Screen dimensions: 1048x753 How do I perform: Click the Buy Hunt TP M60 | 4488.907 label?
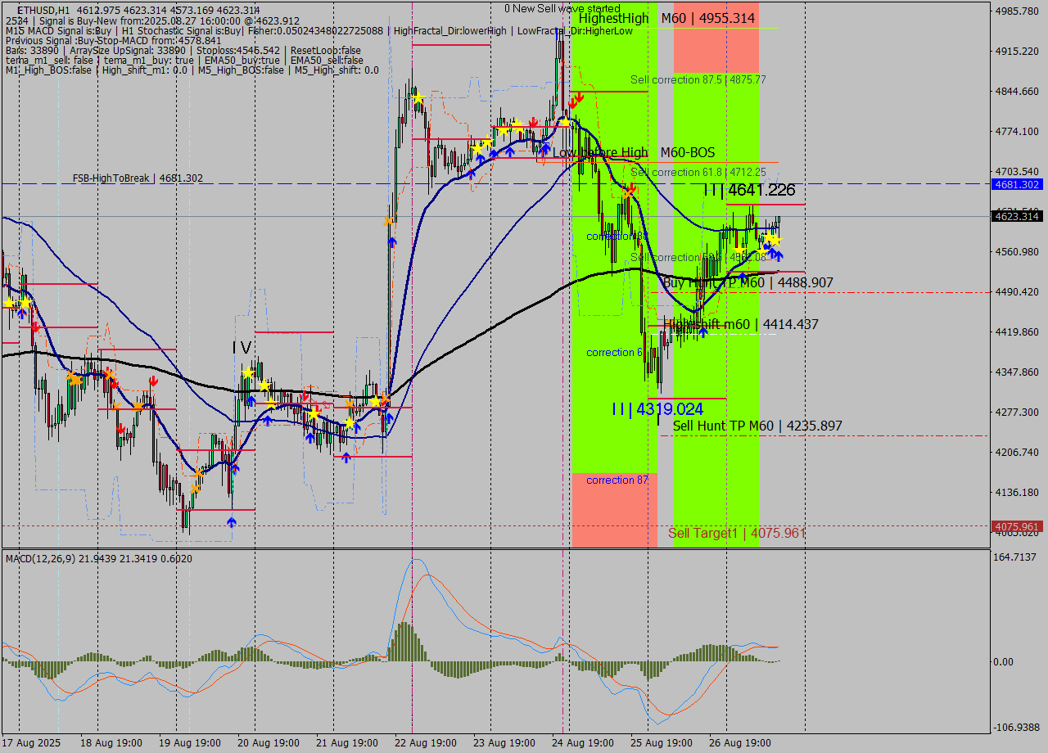(748, 282)
